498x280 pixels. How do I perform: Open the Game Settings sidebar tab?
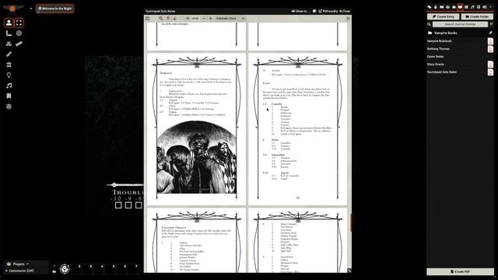485,7
